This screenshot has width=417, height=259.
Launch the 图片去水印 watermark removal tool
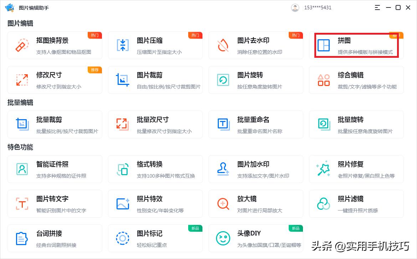[x=256, y=45]
